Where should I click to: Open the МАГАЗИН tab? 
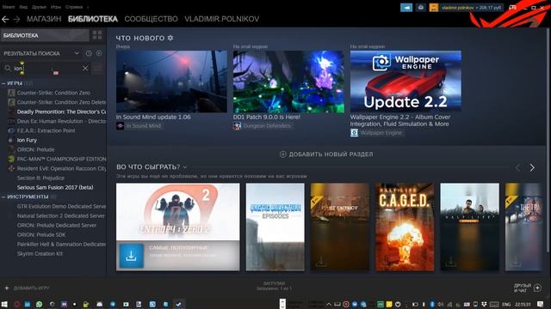coord(44,19)
